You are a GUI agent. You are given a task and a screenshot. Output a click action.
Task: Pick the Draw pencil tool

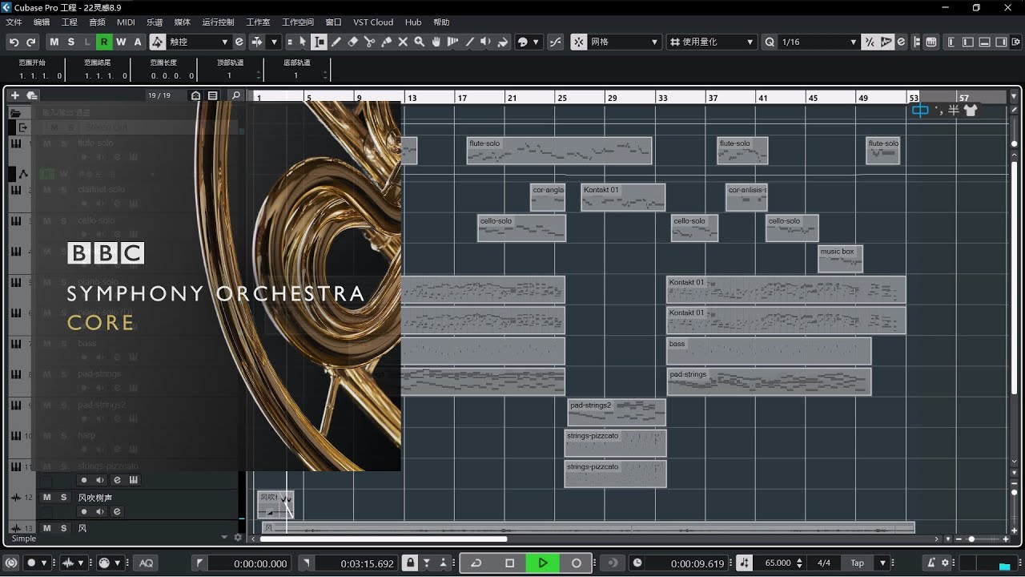(x=336, y=42)
